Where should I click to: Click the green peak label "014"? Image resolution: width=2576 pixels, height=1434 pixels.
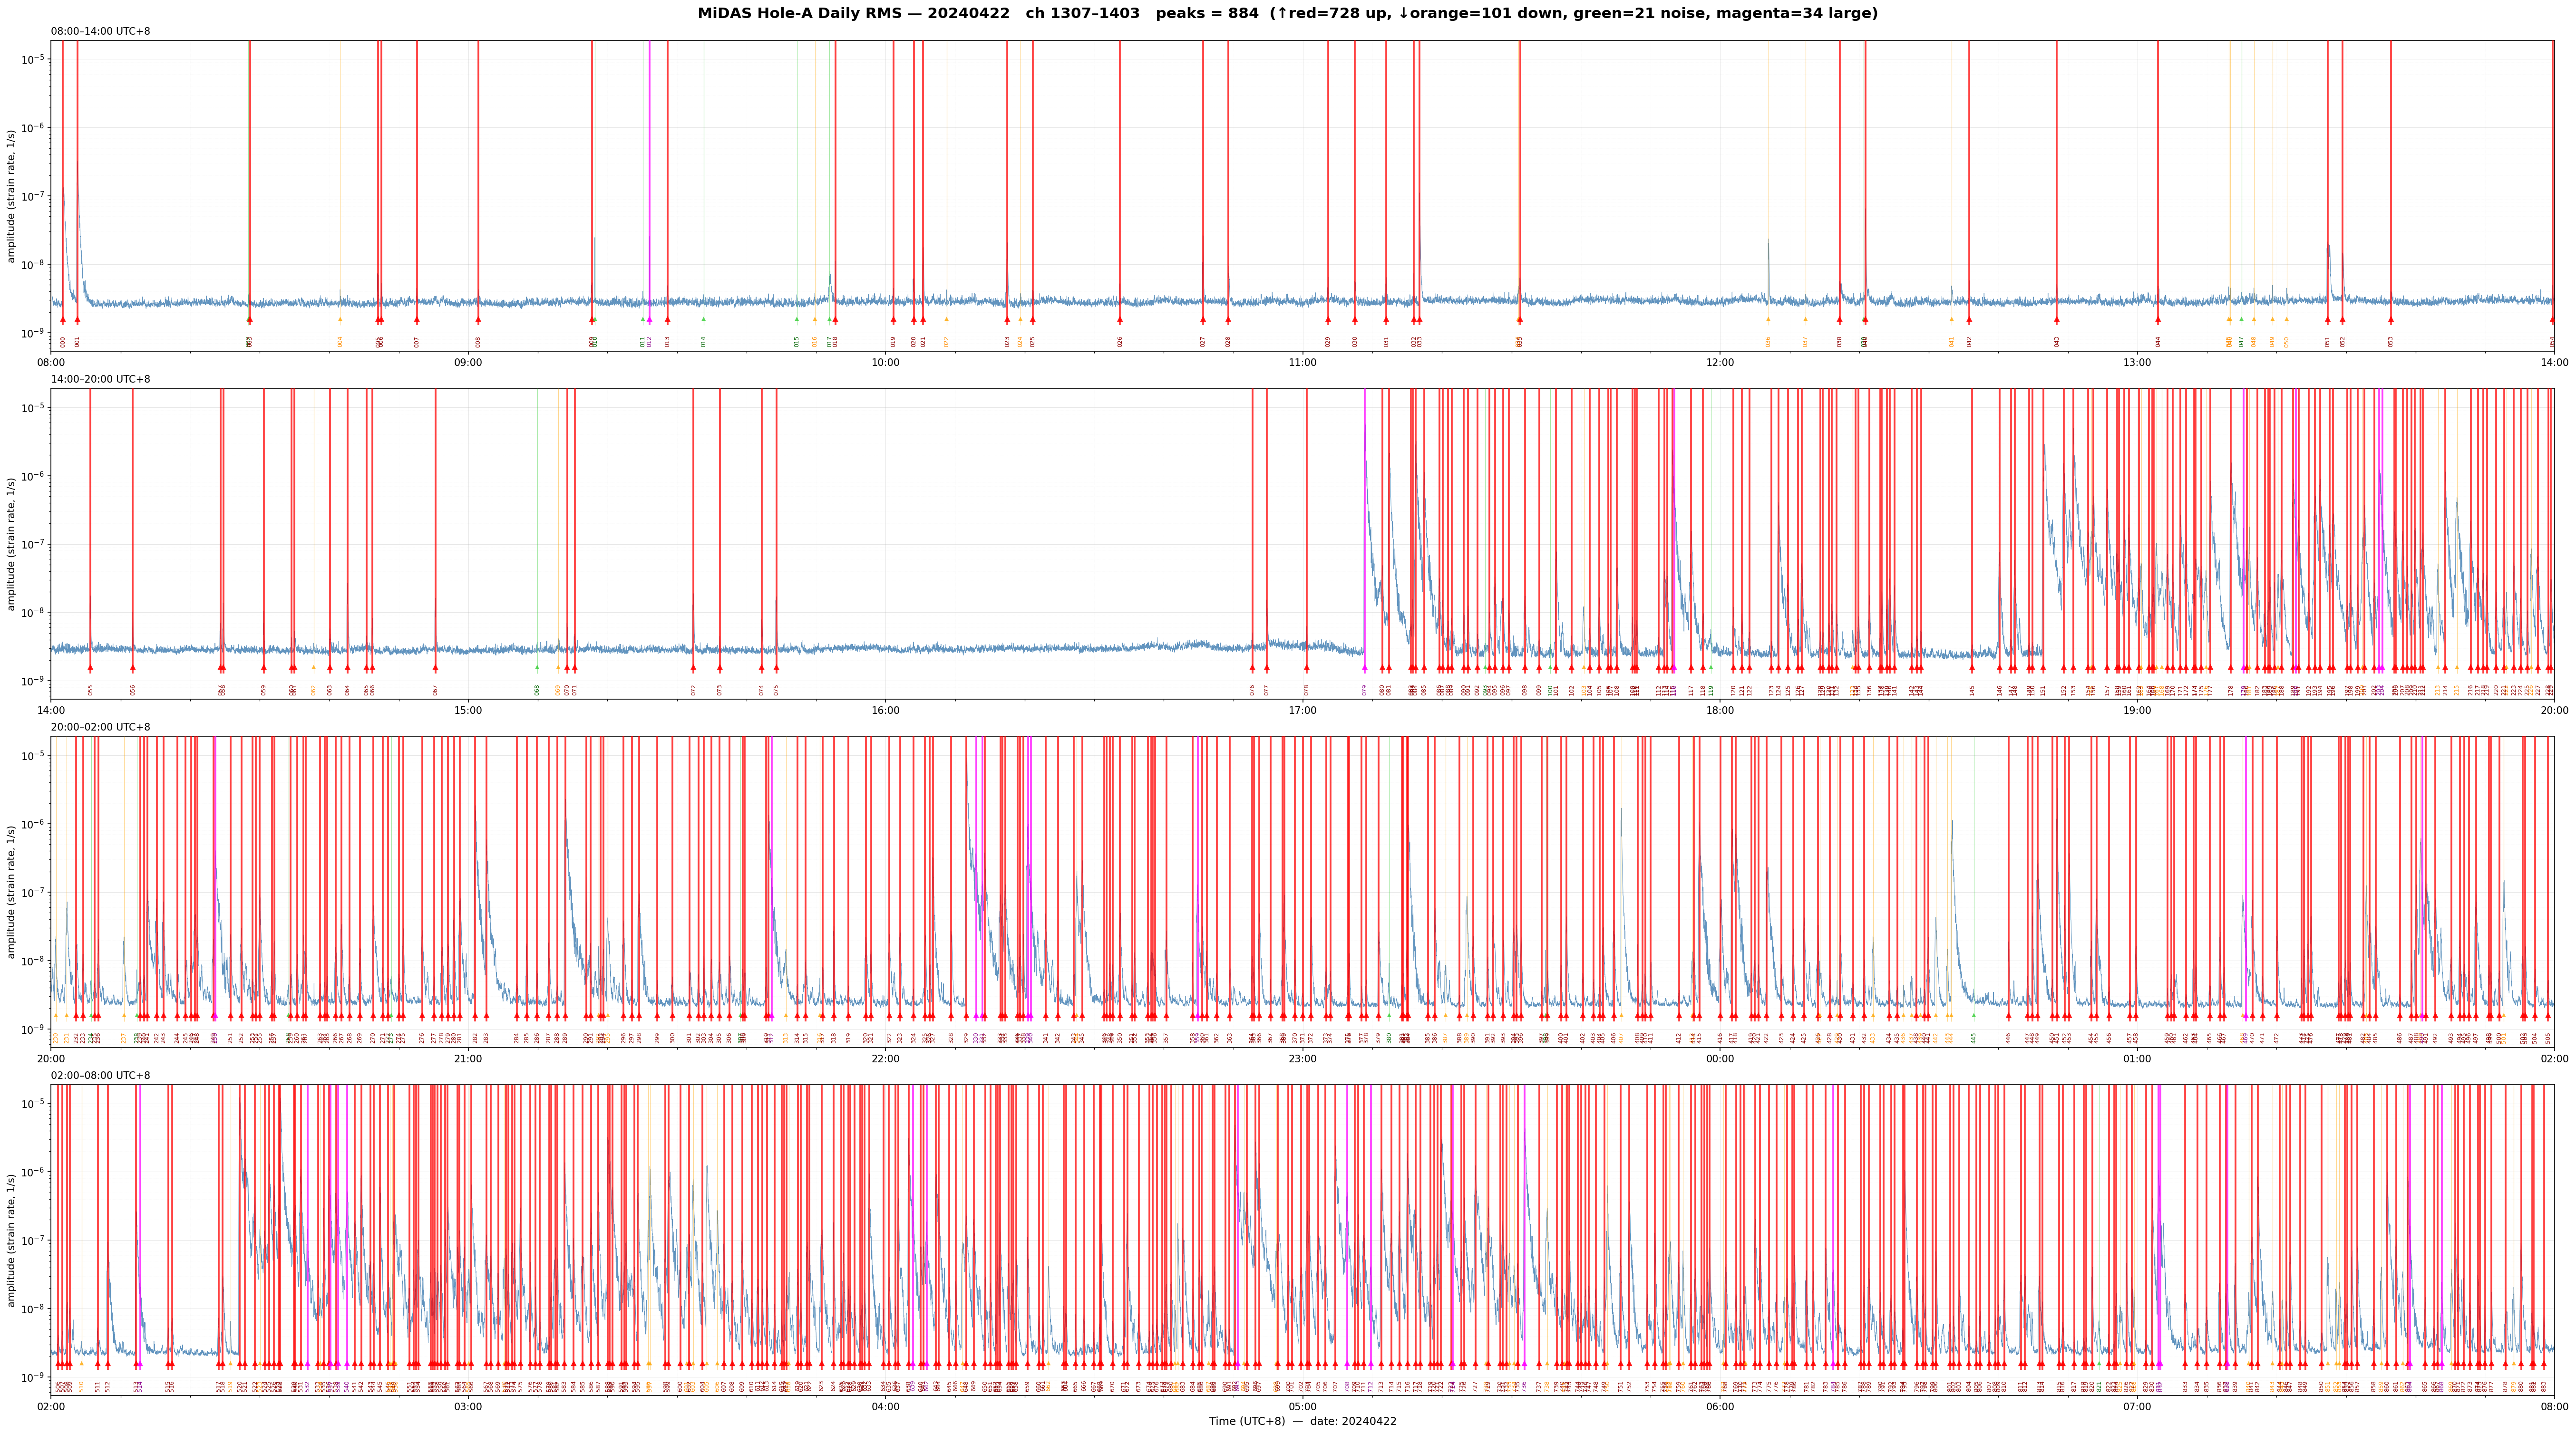704,342
